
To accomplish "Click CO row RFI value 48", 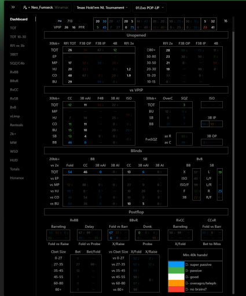I will pyautogui.click(x=70, y=76).
